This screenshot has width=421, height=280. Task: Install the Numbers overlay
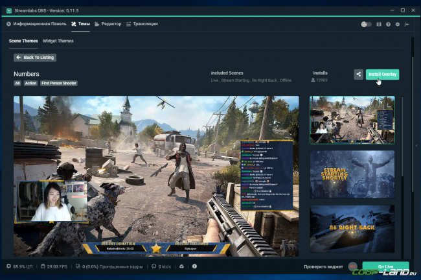[x=382, y=75]
